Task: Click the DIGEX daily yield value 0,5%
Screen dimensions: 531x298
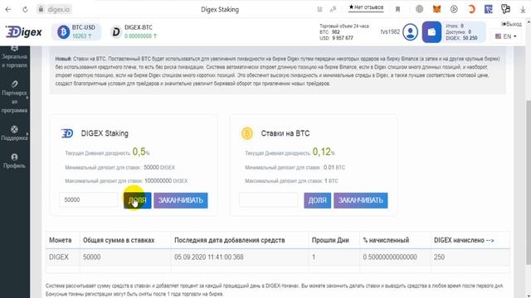Action: (x=141, y=152)
